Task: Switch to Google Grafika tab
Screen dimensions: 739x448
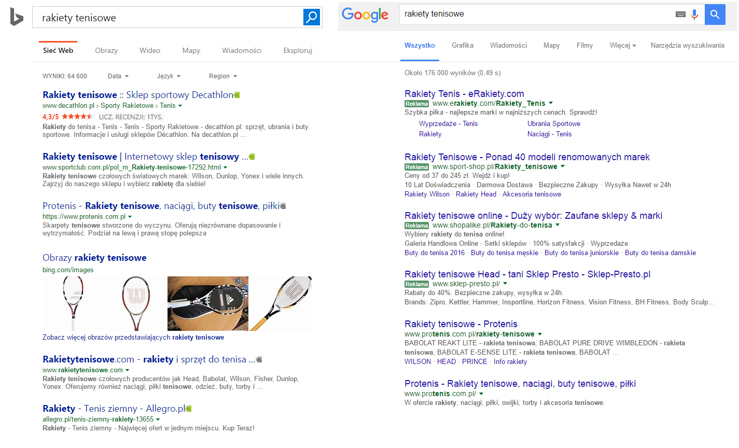Action: point(462,46)
